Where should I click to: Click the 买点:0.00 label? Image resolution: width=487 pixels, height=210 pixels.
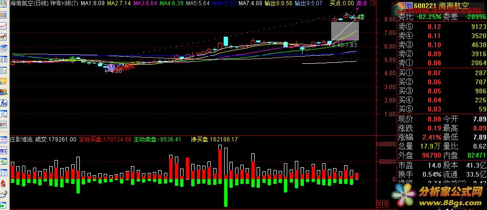(x=342, y=3)
